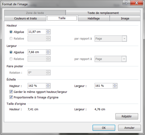
Task: Open the Largeur par rapport à dropdown
Action: coord(110,59)
